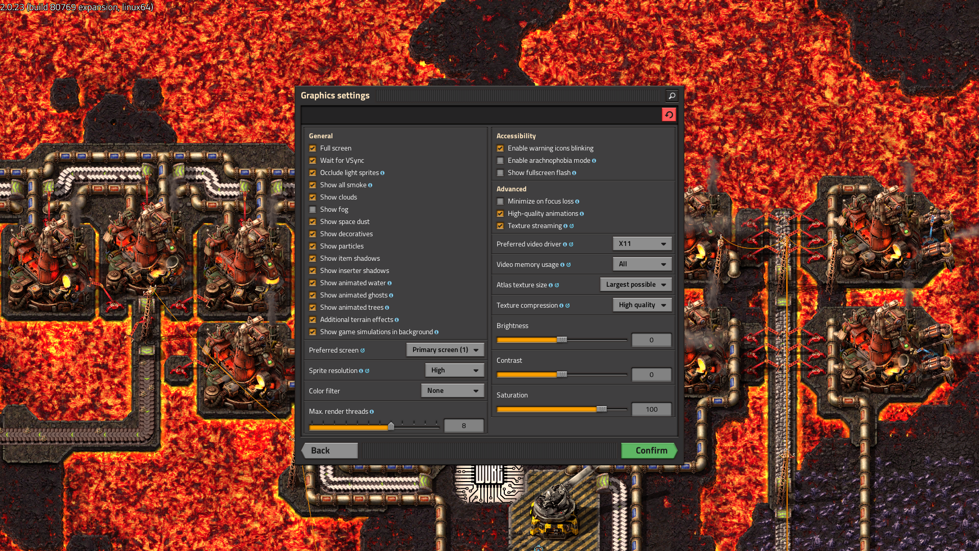
Task: Click restart-required icon beside Texture compression
Action: (x=568, y=306)
